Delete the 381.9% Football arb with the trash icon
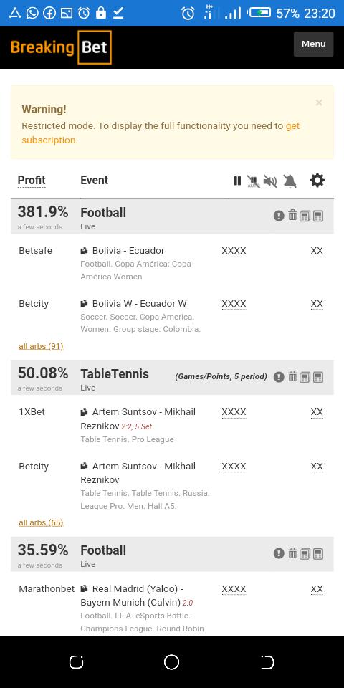This screenshot has height=688, width=344. pos(292,216)
